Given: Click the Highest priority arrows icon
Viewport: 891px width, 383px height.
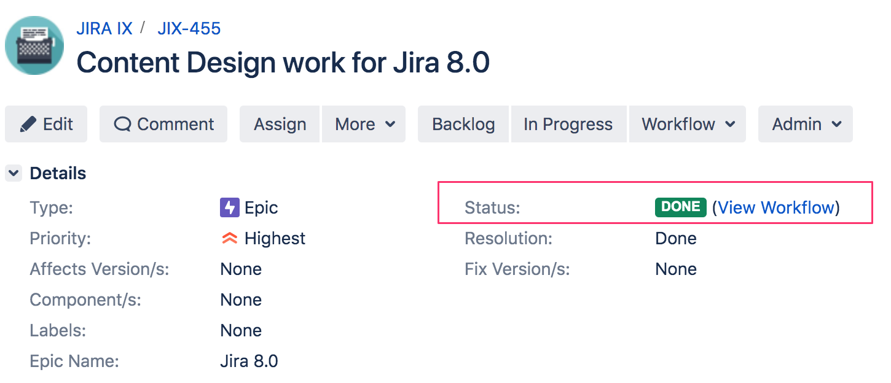Looking at the screenshot, I should click(x=229, y=238).
